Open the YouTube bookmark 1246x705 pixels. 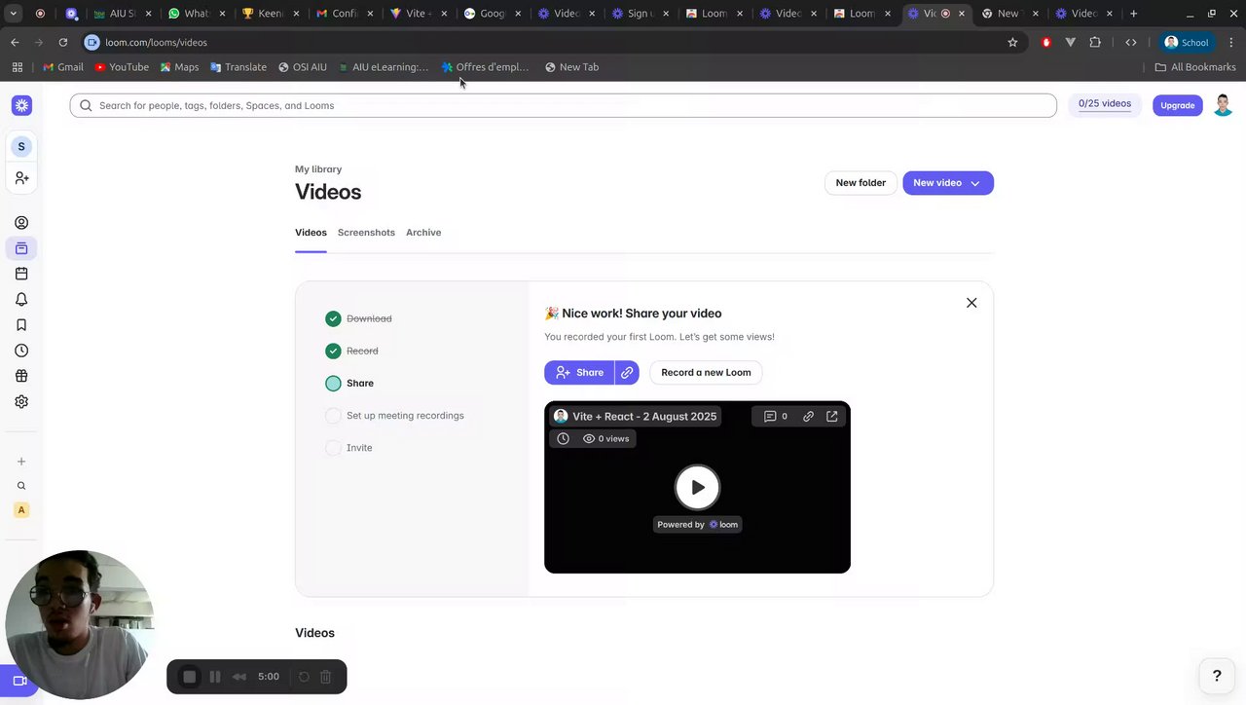122,67
